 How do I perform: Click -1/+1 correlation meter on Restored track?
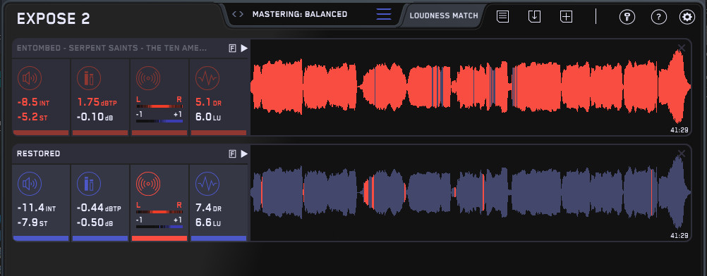coord(159,227)
